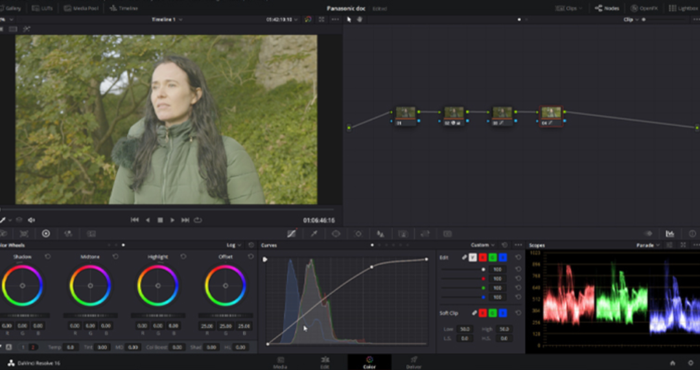Select the Qualifier eyedropper palette icon
Viewport: 700px width, 370px height.
coord(314,233)
